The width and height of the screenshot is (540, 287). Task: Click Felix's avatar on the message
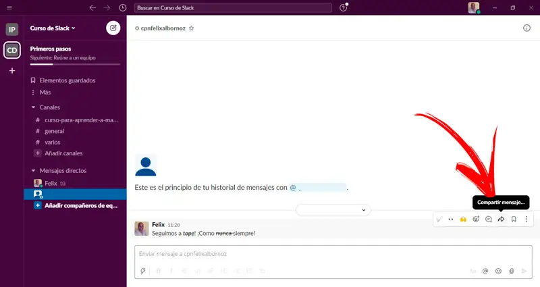[x=142, y=229]
